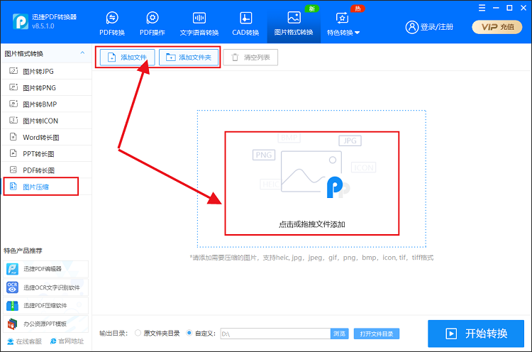Click the 浏览 browse button
The width and height of the screenshot is (532, 352).
tap(339, 334)
